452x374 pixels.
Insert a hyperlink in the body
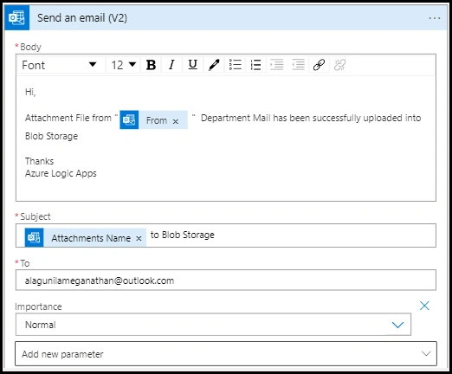click(319, 65)
